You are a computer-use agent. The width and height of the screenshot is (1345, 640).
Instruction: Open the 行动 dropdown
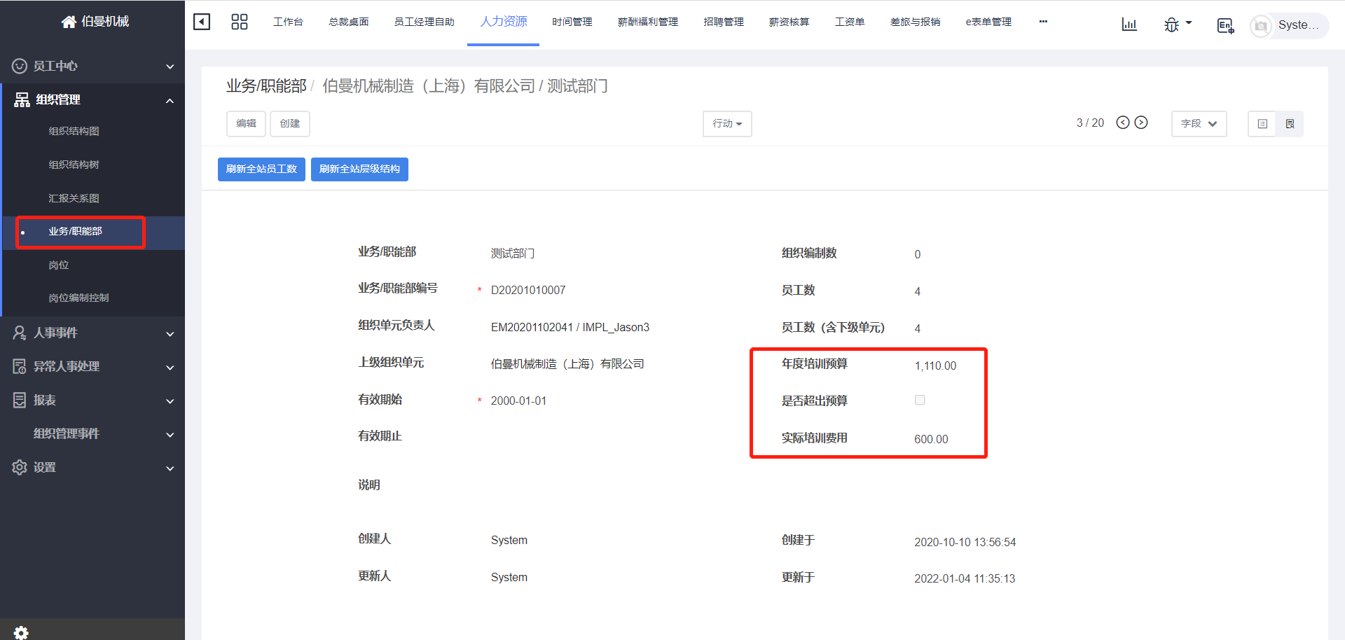[727, 124]
